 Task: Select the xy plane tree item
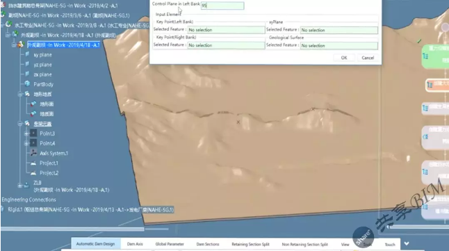[x=42, y=54]
